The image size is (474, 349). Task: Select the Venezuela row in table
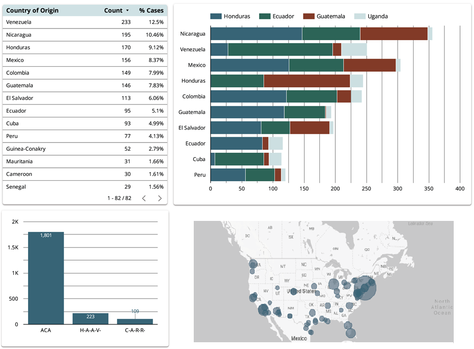(x=85, y=22)
